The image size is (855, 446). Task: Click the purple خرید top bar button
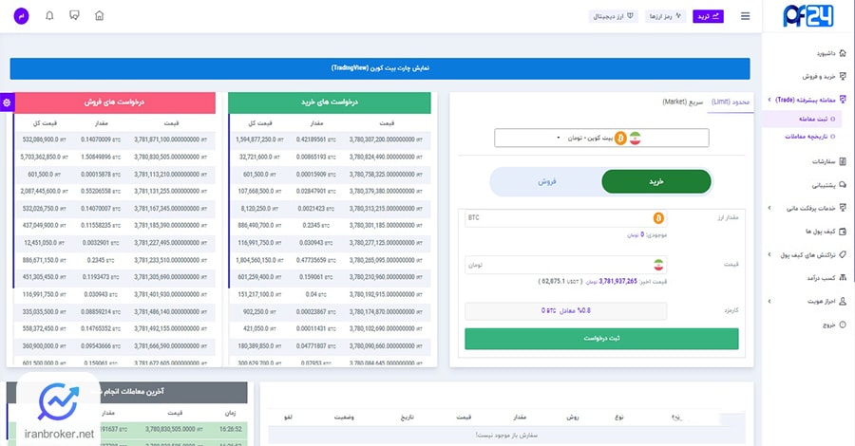(708, 16)
